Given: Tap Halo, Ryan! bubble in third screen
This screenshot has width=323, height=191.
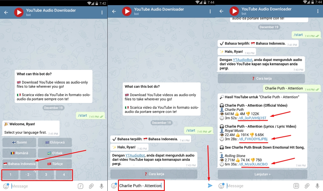Looking at the screenshot, I should pyautogui.click(x=237, y=52).
